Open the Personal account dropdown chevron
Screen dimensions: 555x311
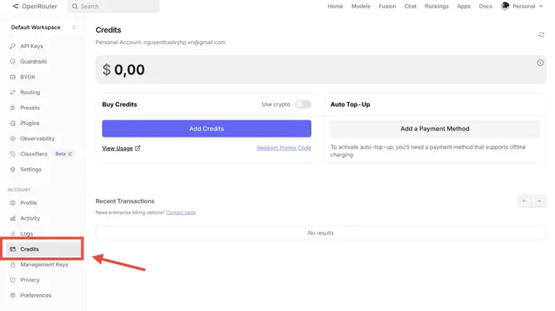coord(540,6)
